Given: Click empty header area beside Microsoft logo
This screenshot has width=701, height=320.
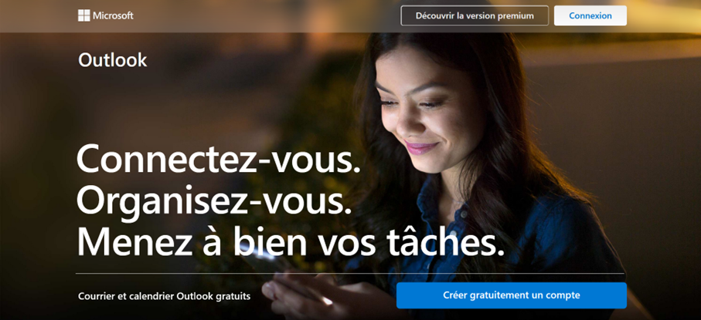Looking at the screenshot, I should pyautogui.click(x=268, y=15).
